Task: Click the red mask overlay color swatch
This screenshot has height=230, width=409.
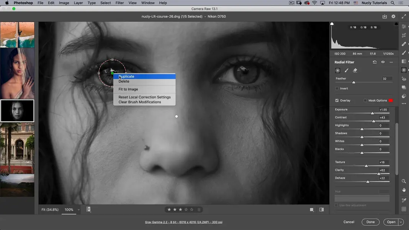Action: coord(391,100)
